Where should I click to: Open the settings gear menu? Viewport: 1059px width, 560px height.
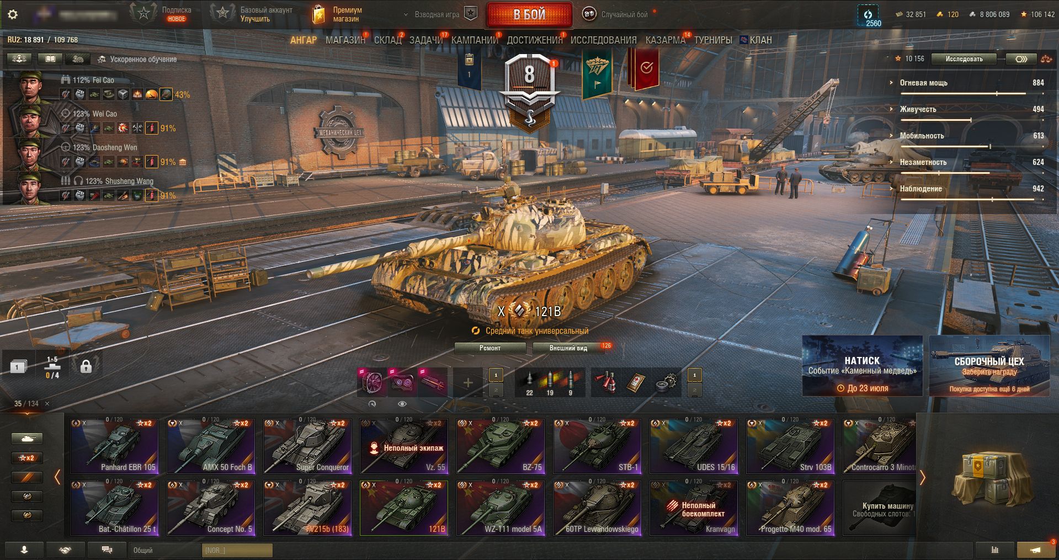pos(13,15)
